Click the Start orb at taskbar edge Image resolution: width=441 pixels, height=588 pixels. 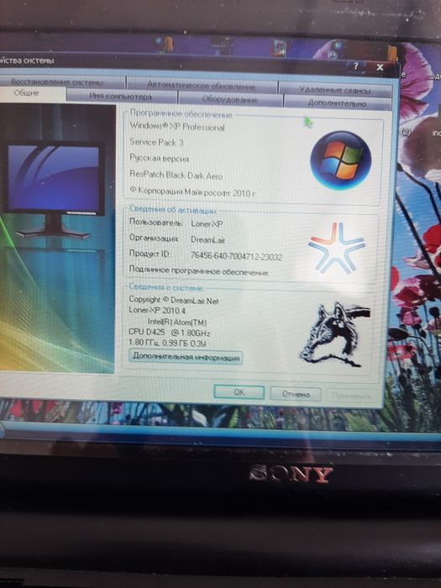[x=2, y=430]
